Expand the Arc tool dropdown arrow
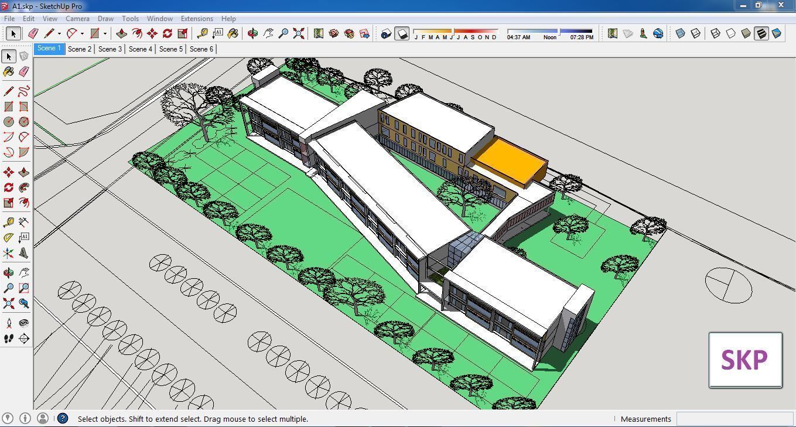796x427 pixels. point(82,34)
